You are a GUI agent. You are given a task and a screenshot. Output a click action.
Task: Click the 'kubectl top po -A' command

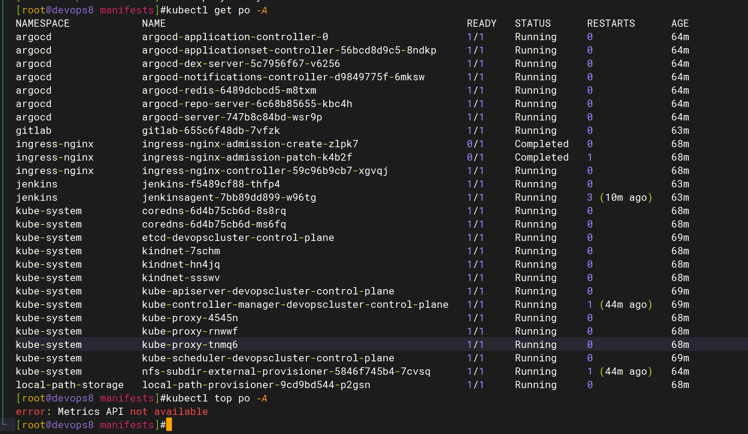[x=217, y=398]
